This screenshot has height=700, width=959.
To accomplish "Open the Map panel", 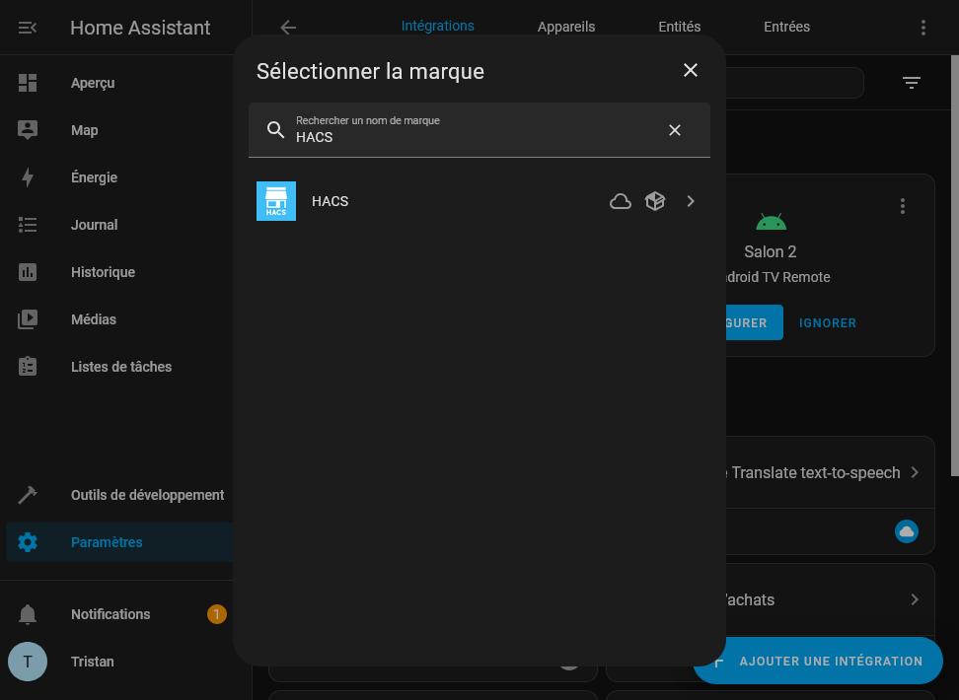I will (x=84, y=130).
